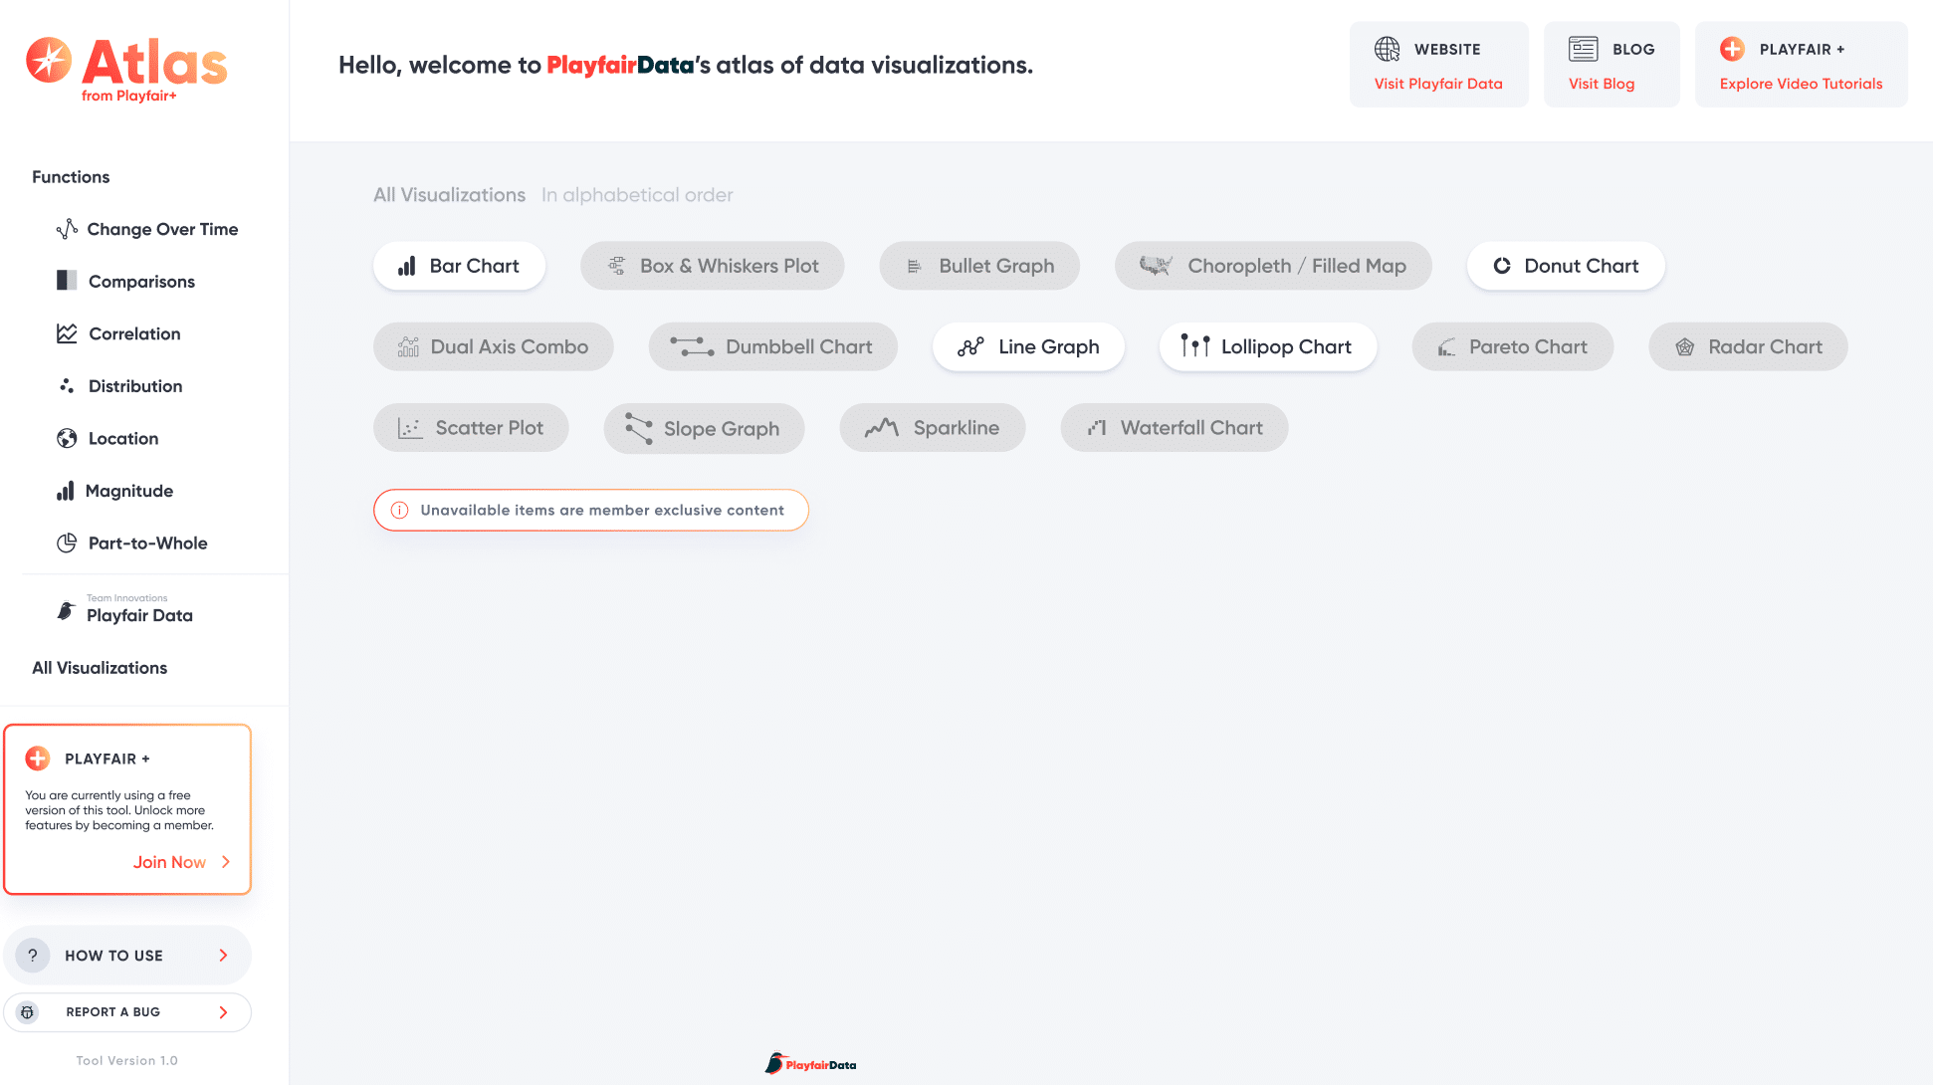
Task: Click locked Dual Axis Combo chip
Action: pos(494,346)
